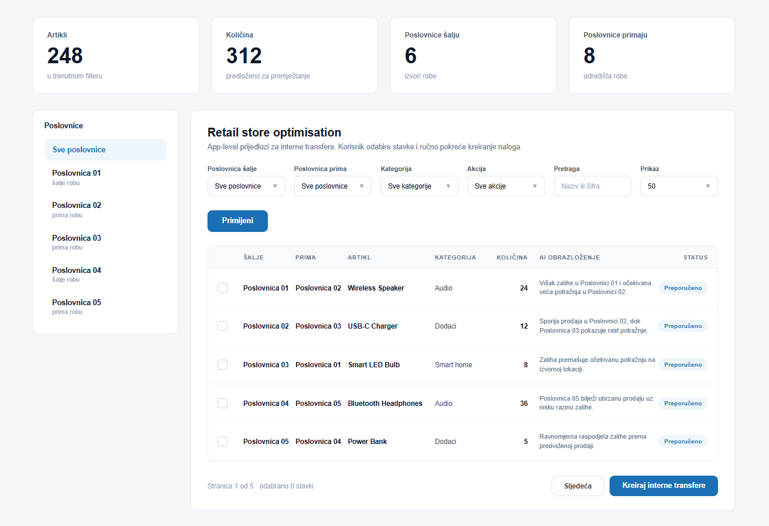The height and width of the screenshot is (526, 769).
Task: Click the Smart home category cell
Action: point(453,364)
